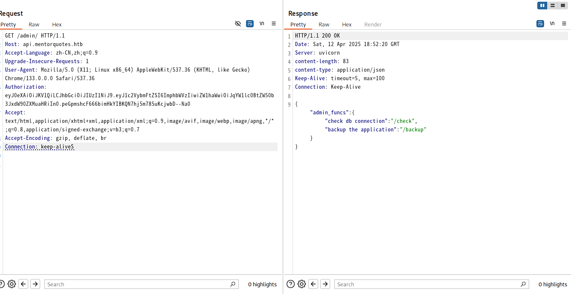
Task: Switch to combined tabbed layout view
Action: tap(563, 6)
